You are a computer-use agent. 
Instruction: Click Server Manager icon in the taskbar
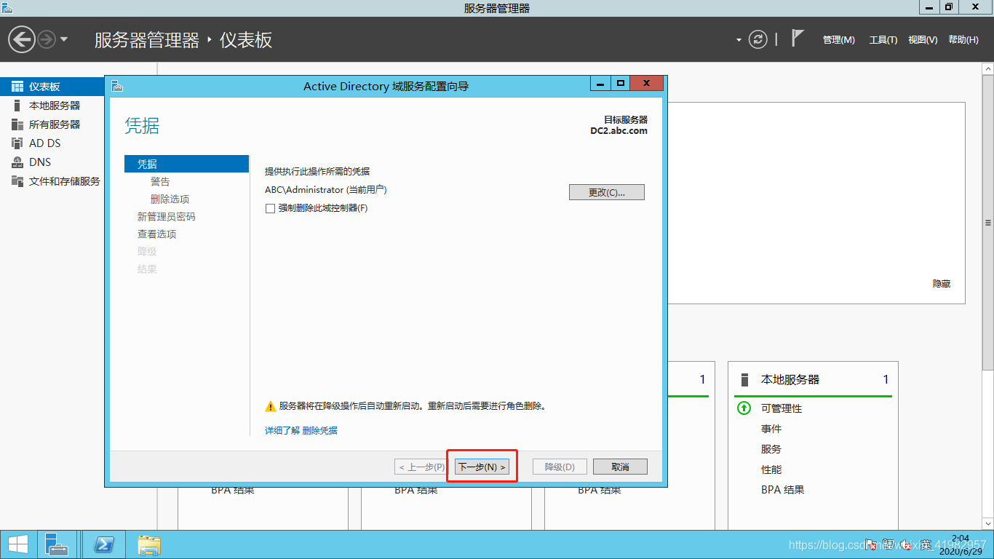point(56,544)
